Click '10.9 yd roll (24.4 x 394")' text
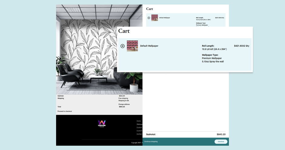Image resolution: width=285 pixels, height=150 pixels. coord(214,49)
